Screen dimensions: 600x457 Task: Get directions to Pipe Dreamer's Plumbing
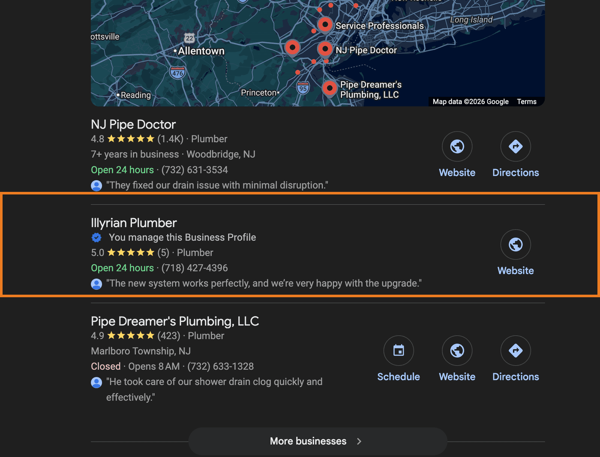point(516,350)
